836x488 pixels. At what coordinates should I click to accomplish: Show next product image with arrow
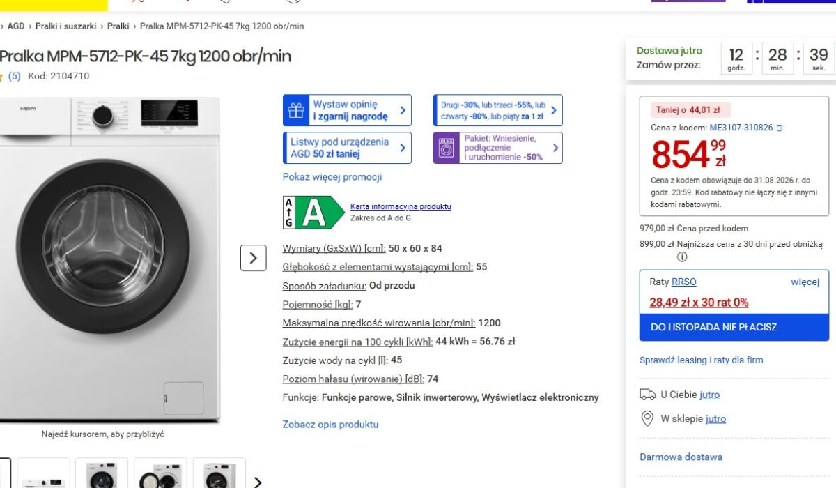[x=254, y=258]
